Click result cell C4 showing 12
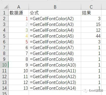 (91, 30)
